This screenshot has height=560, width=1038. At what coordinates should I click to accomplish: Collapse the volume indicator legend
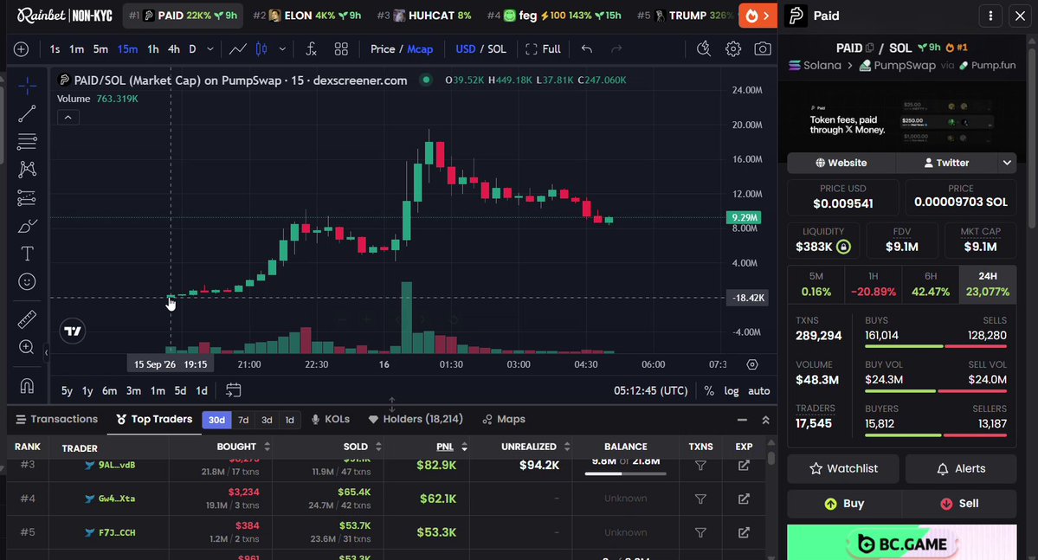(x=68, y=117)
